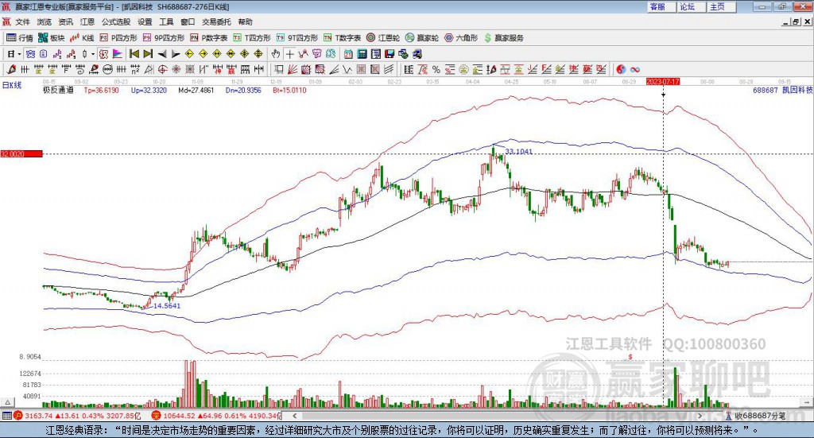Click the 688687 凯因科技 stock label
The width and height of the screenshot is (814, 438).
click(783, 91)
